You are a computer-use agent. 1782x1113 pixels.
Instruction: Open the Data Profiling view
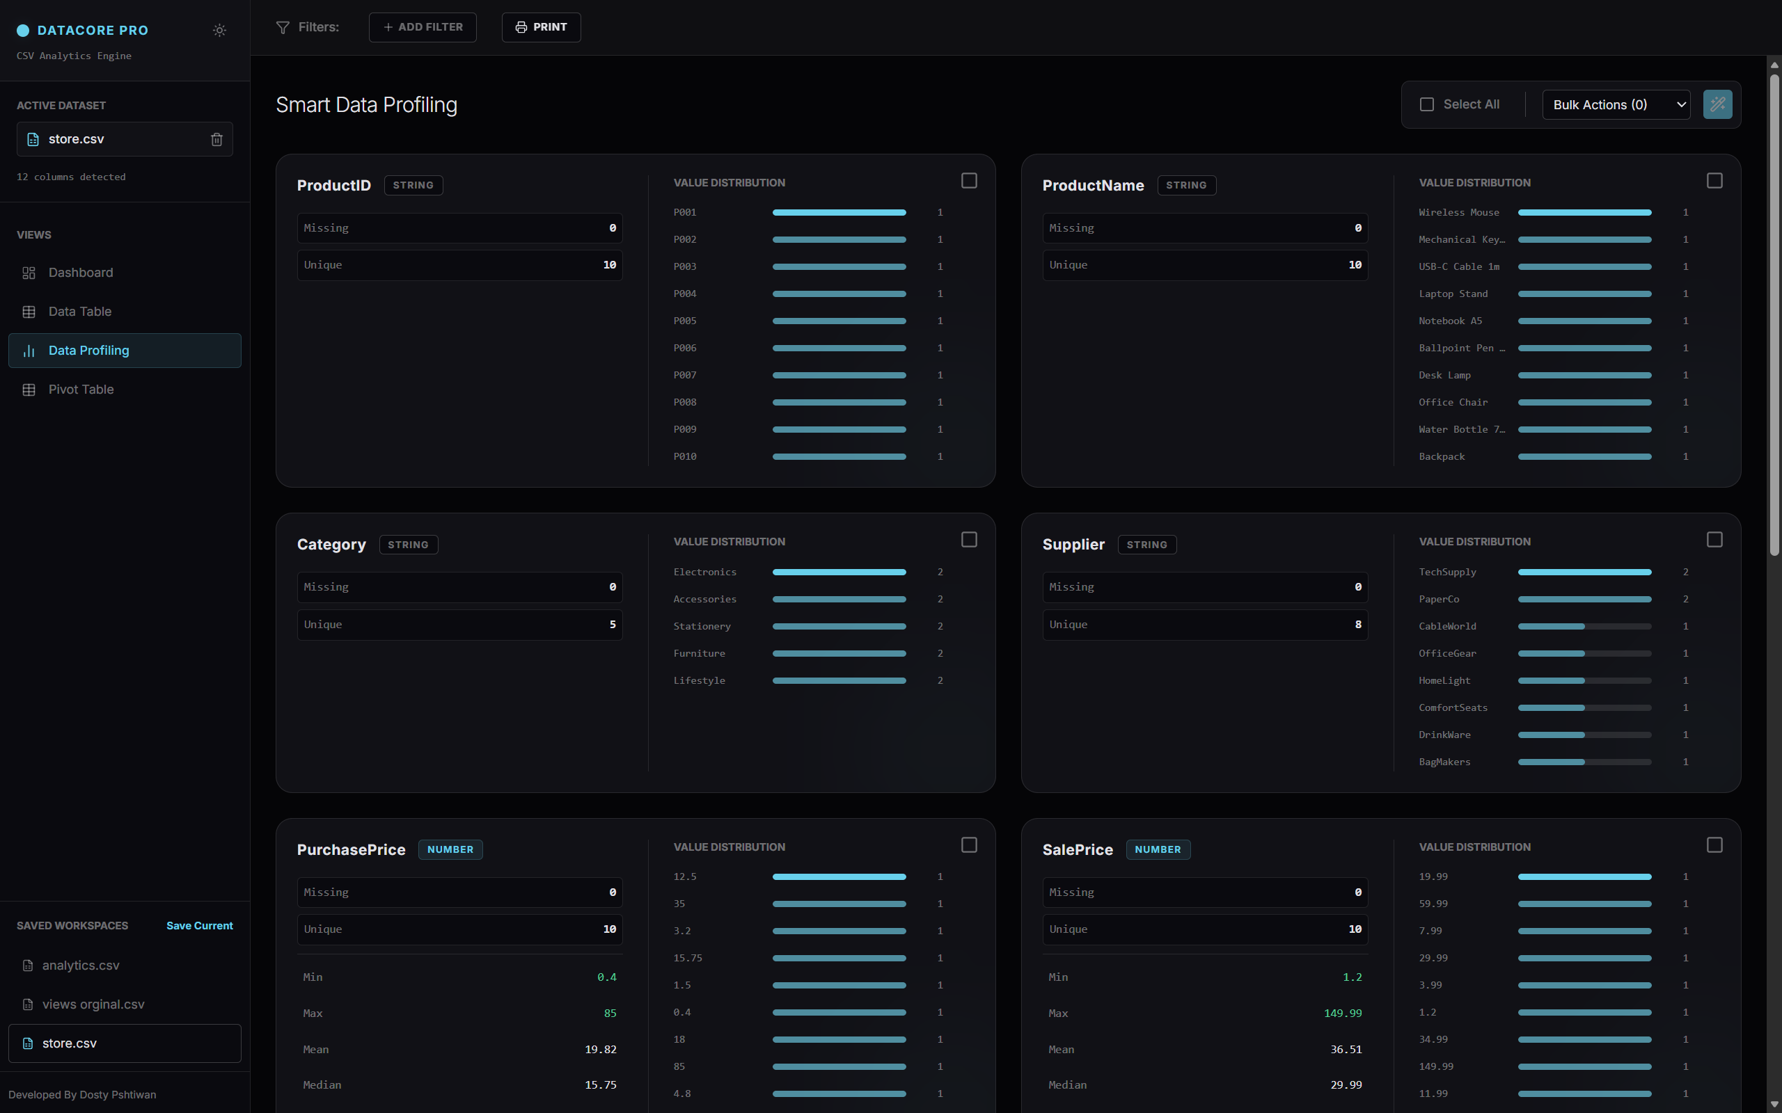125,351
